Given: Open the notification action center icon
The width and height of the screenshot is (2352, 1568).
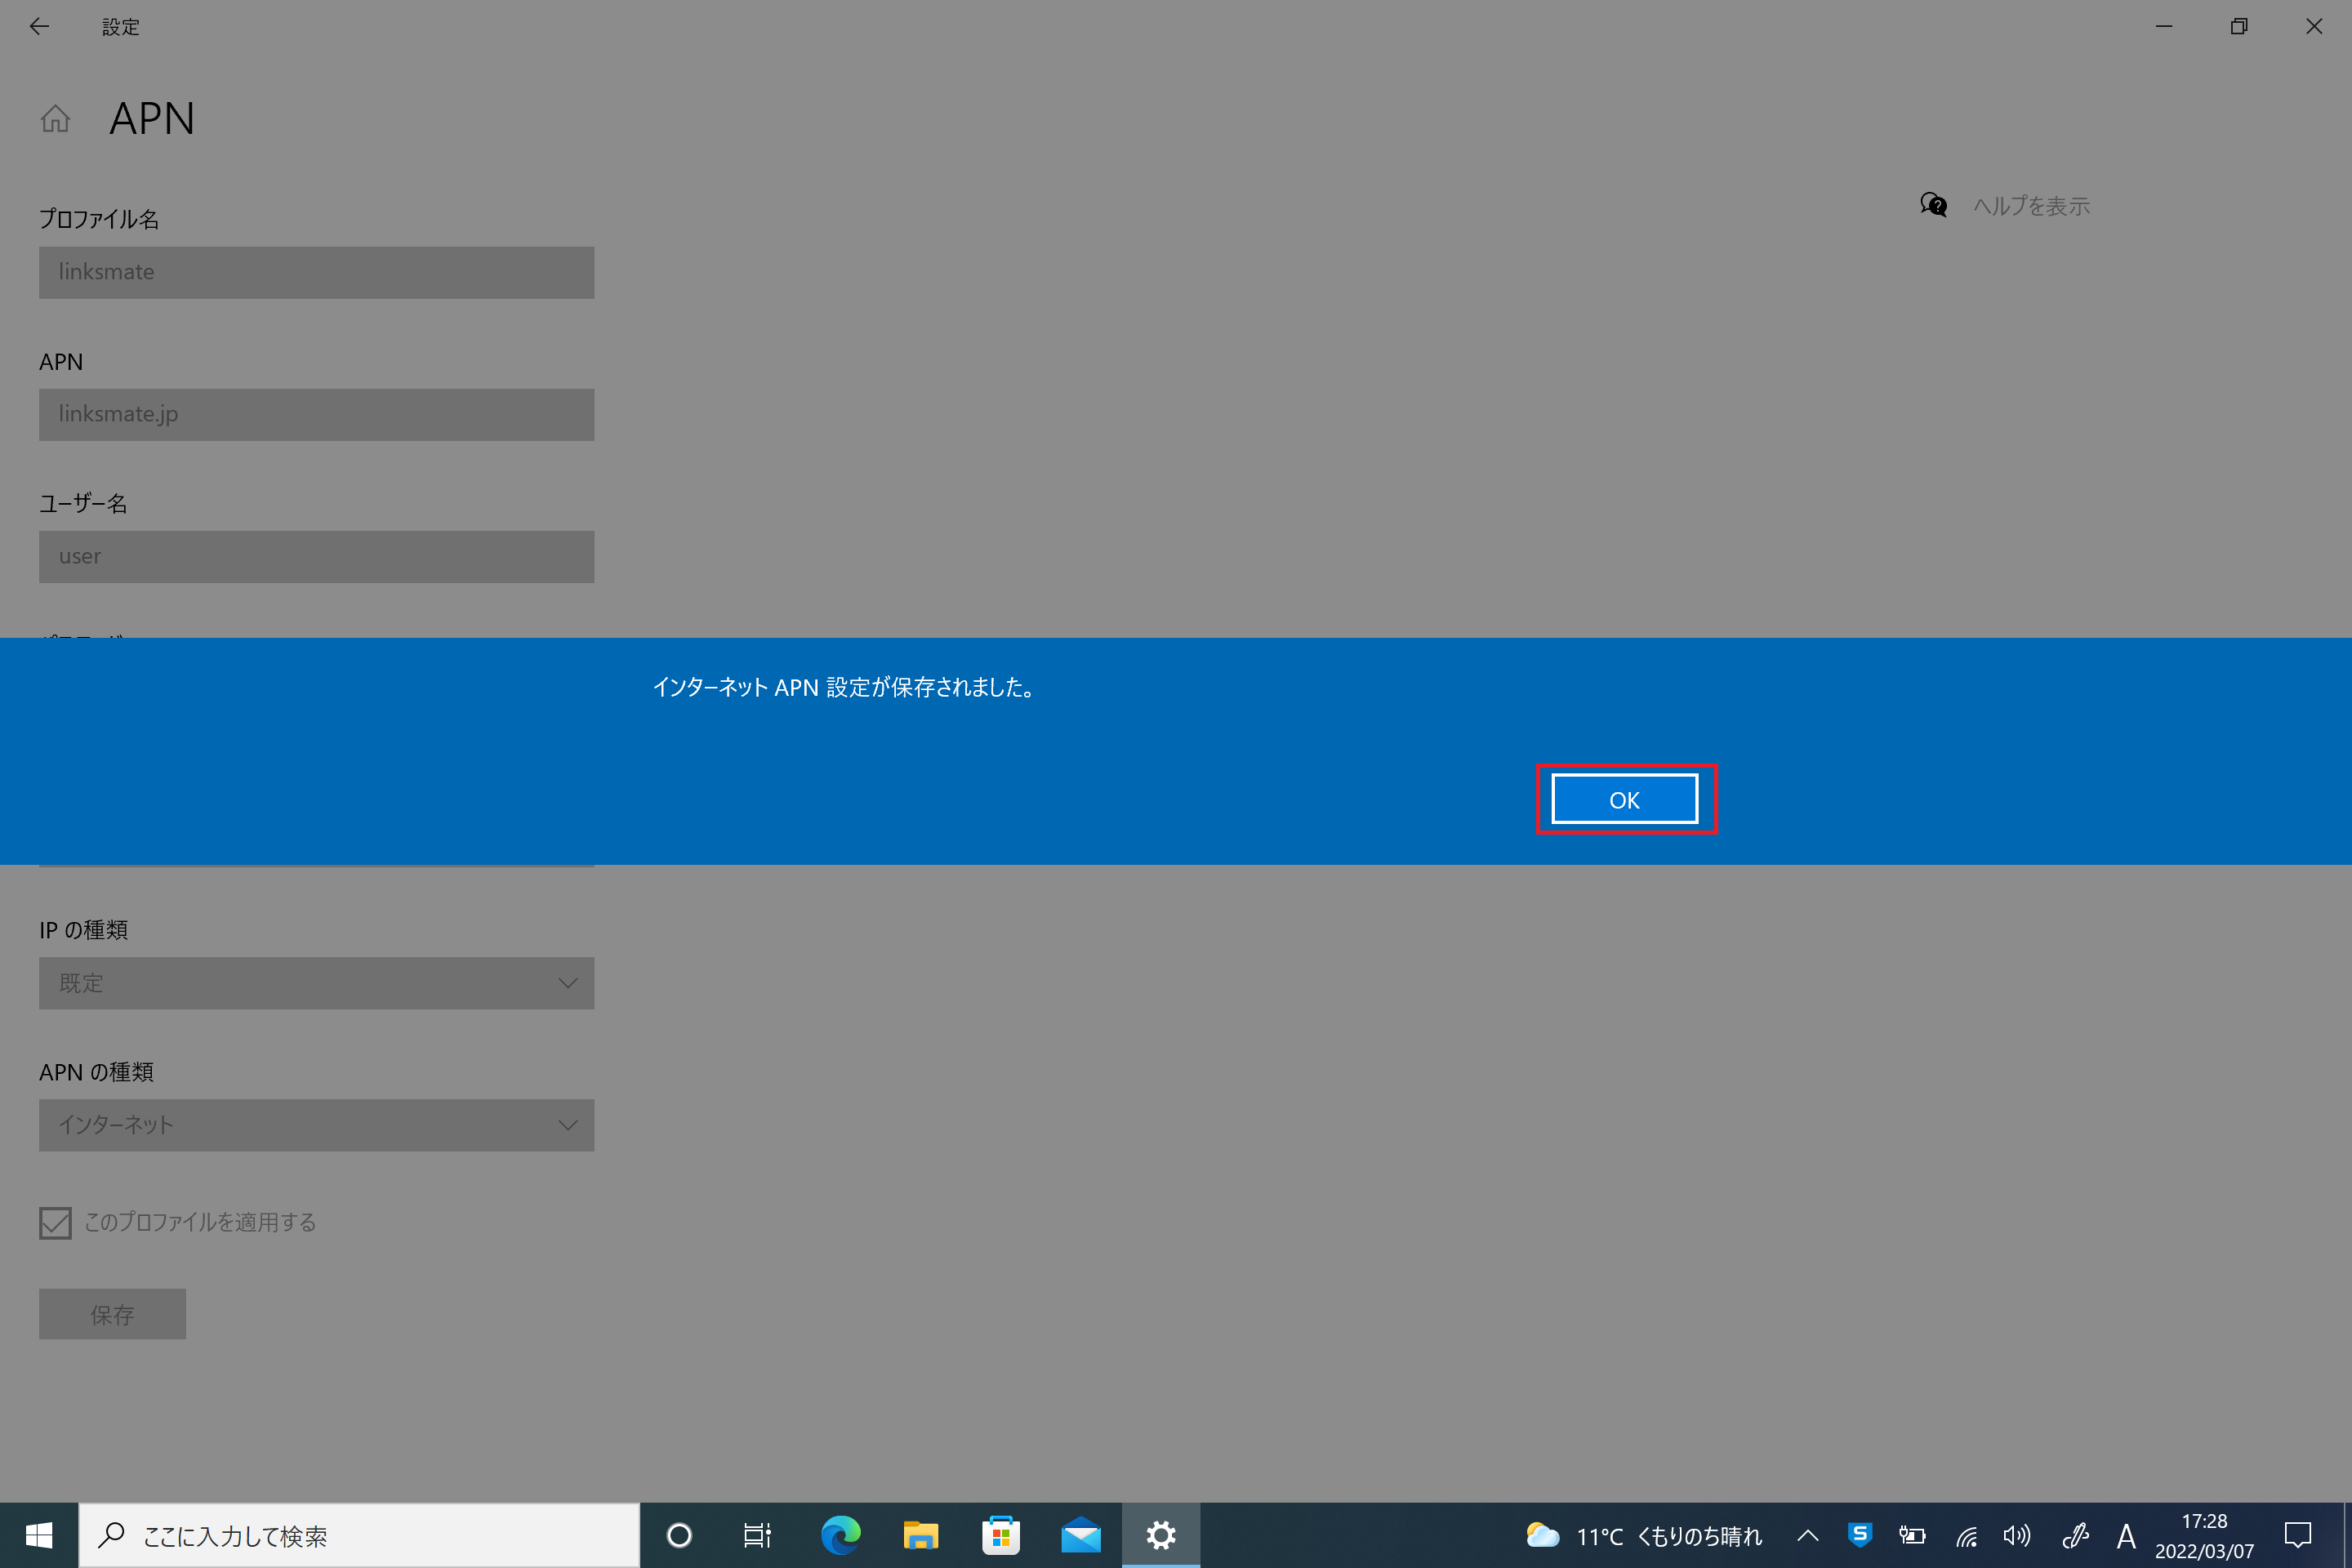Looking at the screenshot, I should (2298, 1535).
